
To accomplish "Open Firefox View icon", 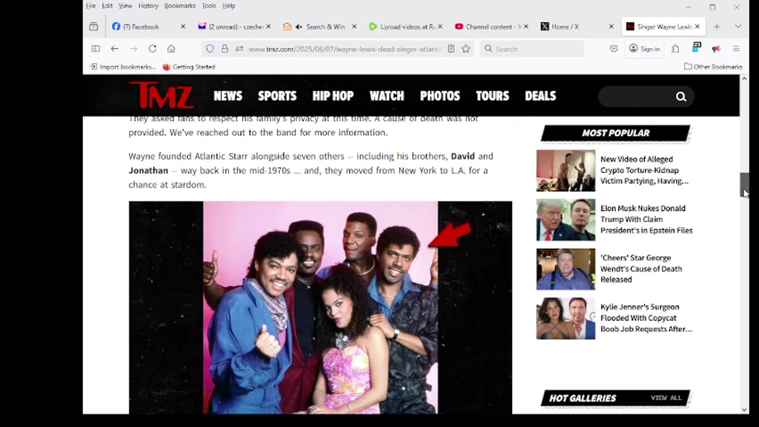I will click(94, 27).
